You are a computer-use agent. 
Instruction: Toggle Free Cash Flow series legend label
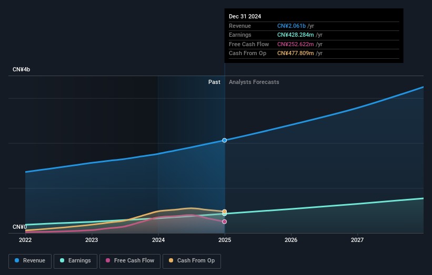pos(134,261)
